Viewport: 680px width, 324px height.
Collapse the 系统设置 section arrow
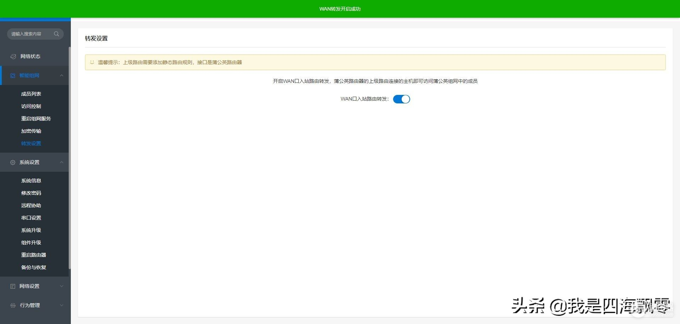click(62, 162)
